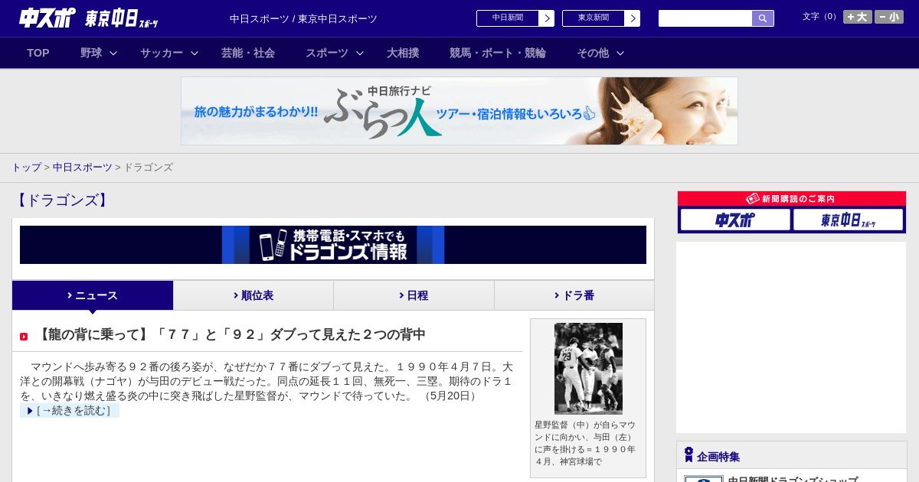The width and height of the screenshot is (919, 482).
Task: Switch to the 順位表 tab
Action: click(x=253, y=295)
